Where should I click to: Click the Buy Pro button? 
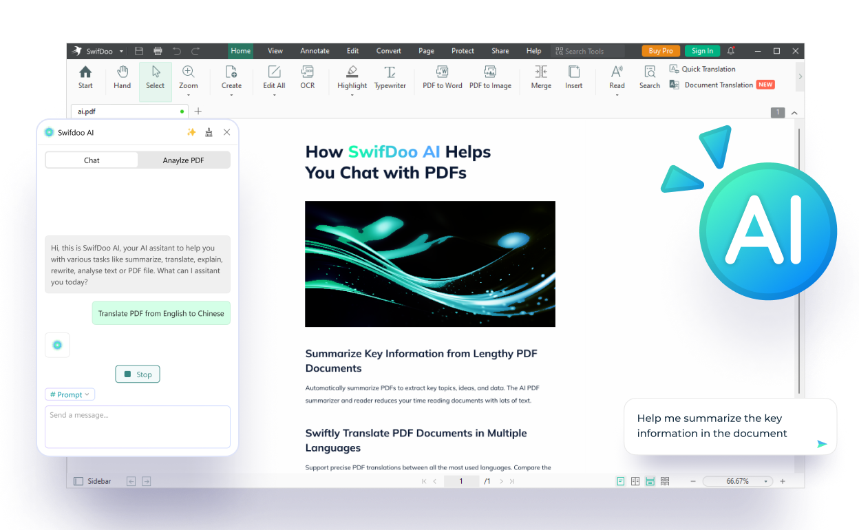point(661,51)
